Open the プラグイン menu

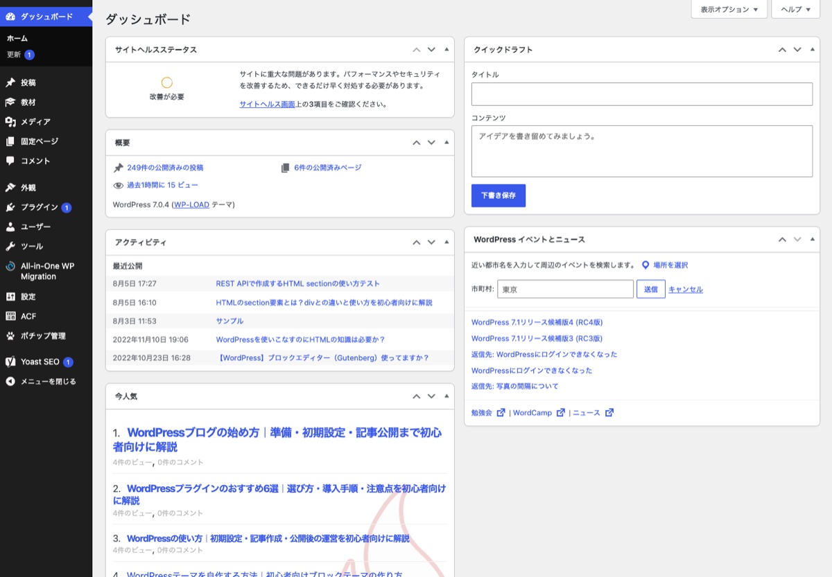[x=46, y=207]
